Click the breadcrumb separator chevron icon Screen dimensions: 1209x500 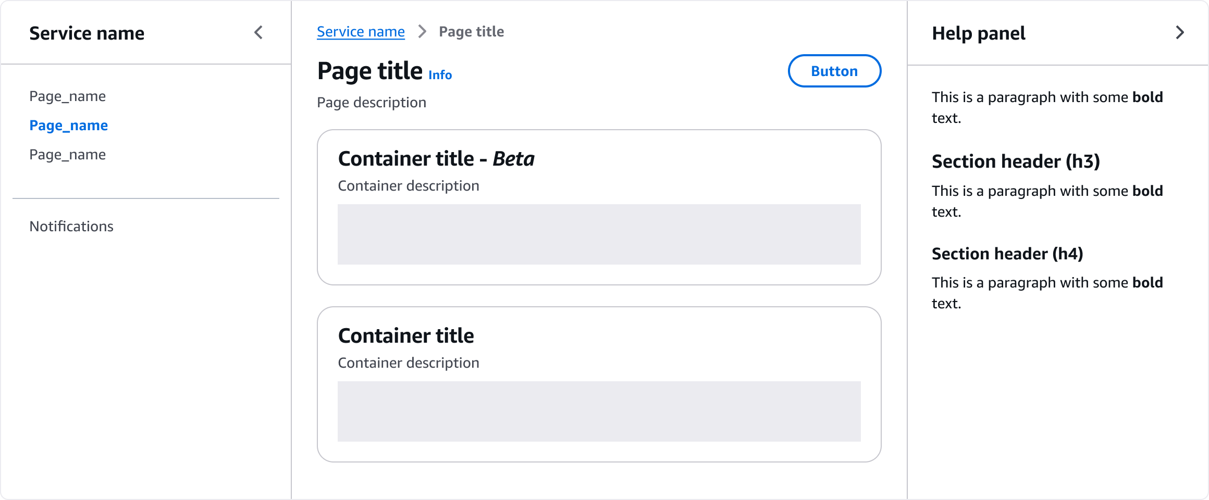[x=422, y=32]
